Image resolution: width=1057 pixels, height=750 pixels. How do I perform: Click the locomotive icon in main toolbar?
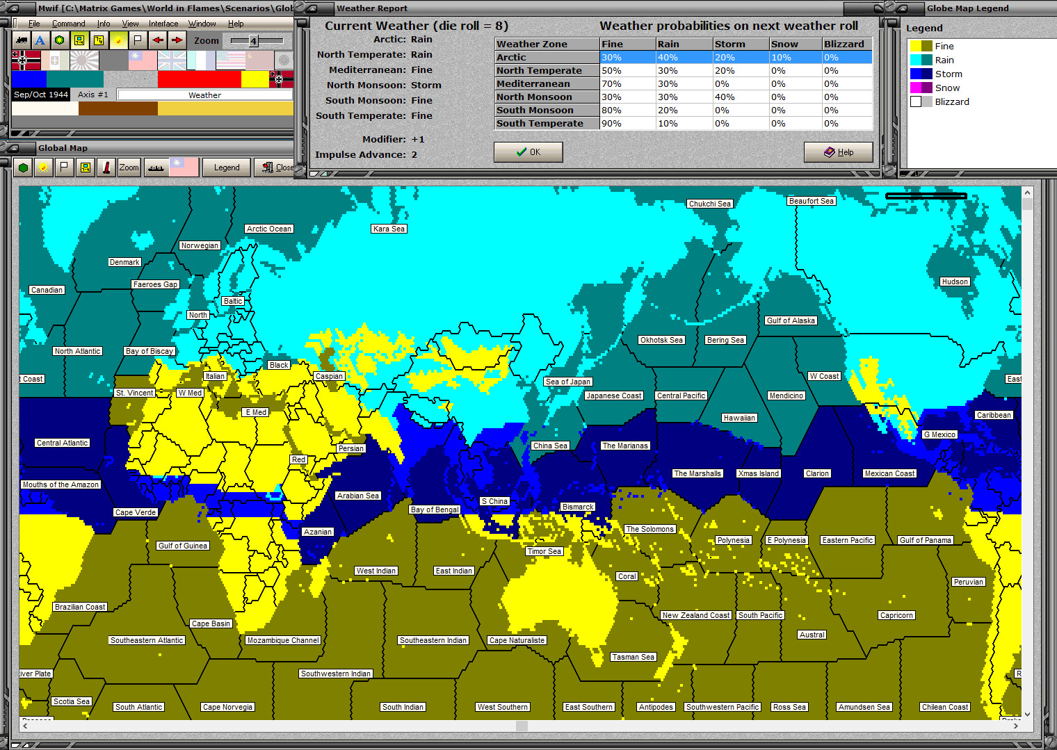pos(22,40)
